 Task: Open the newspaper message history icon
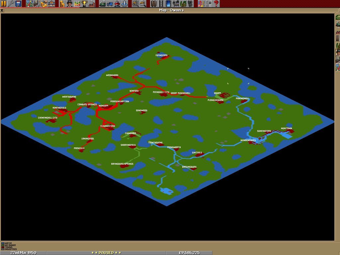209,3
